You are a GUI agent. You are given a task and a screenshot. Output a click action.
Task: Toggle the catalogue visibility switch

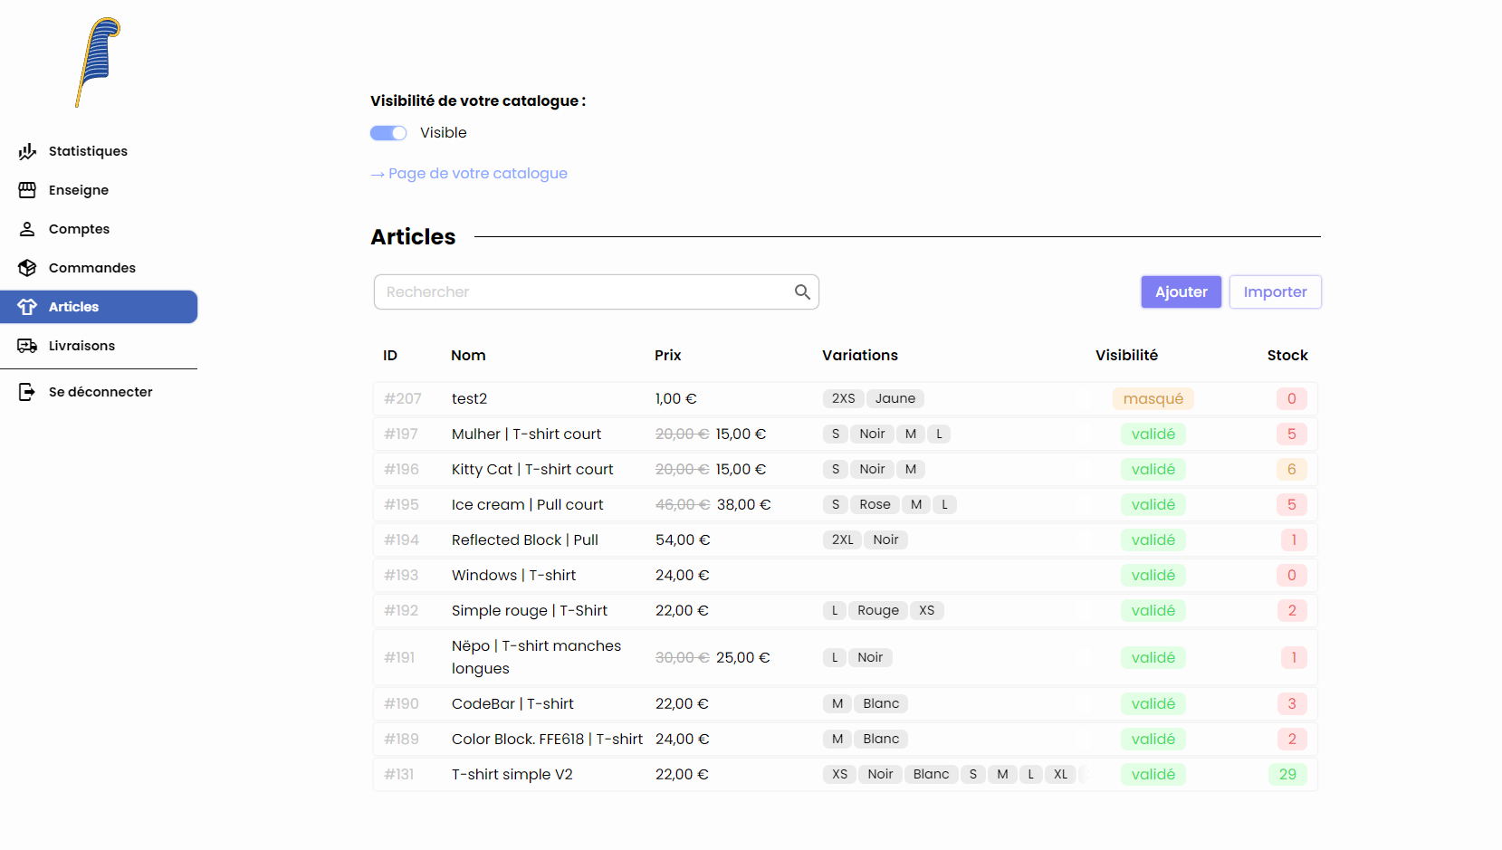point(387,132)
